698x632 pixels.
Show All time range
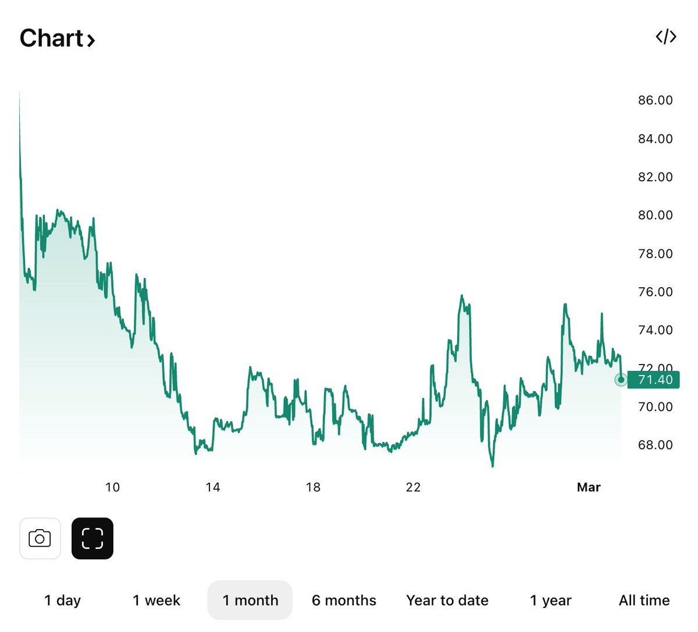(x=644, y=600)
